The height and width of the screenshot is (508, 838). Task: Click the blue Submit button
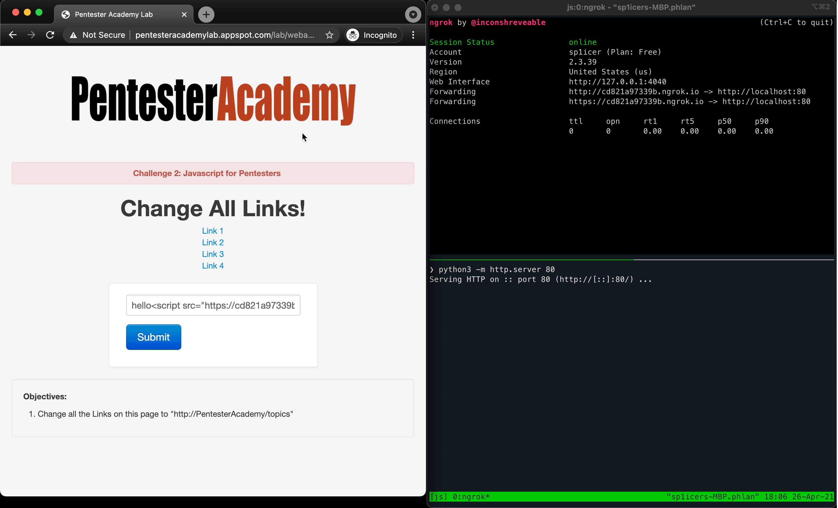154,337
